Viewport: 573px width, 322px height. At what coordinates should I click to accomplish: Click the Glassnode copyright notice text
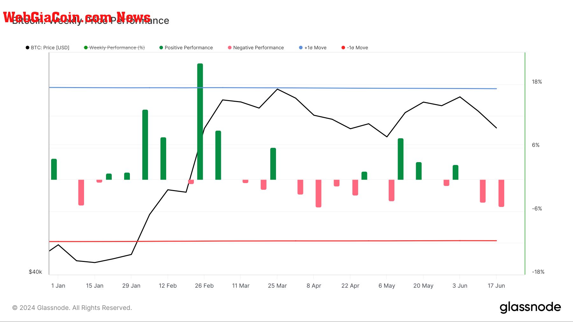pos(72,308)
